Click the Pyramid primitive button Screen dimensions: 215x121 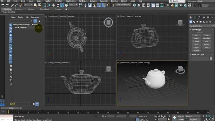tap(207, 45)
